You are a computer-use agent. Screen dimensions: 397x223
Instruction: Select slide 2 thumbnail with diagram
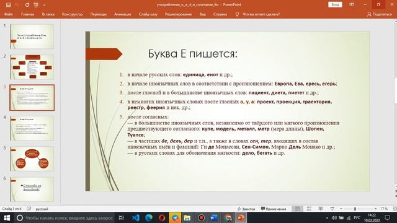32,67
